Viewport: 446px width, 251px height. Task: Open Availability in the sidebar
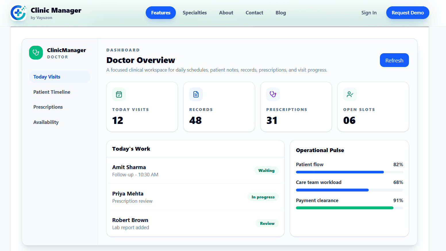[x=60, y=122]
